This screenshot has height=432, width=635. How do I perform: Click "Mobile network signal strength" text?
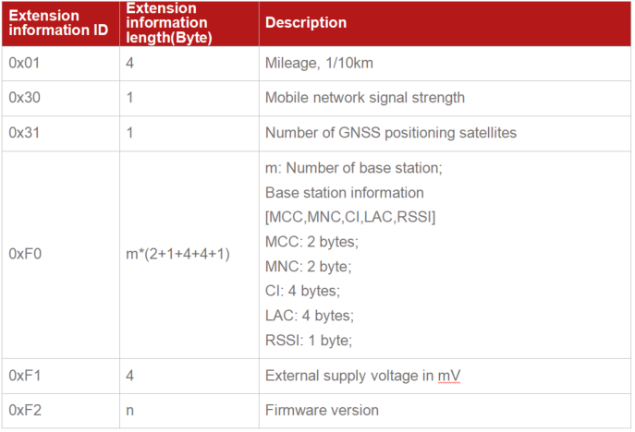(x=364, y=98)
